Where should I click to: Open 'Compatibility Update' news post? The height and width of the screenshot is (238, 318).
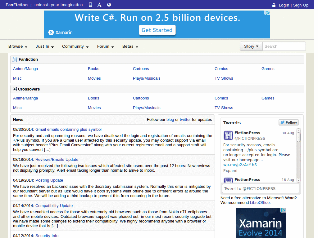(x=54, y=206)
